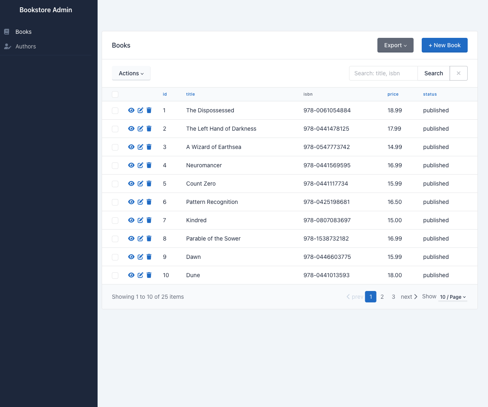
Task: Edit the Neuromancer record
Action: tap(140, 165)
